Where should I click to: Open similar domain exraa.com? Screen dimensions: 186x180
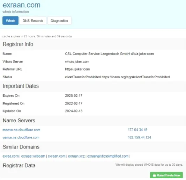click(10, 156)
